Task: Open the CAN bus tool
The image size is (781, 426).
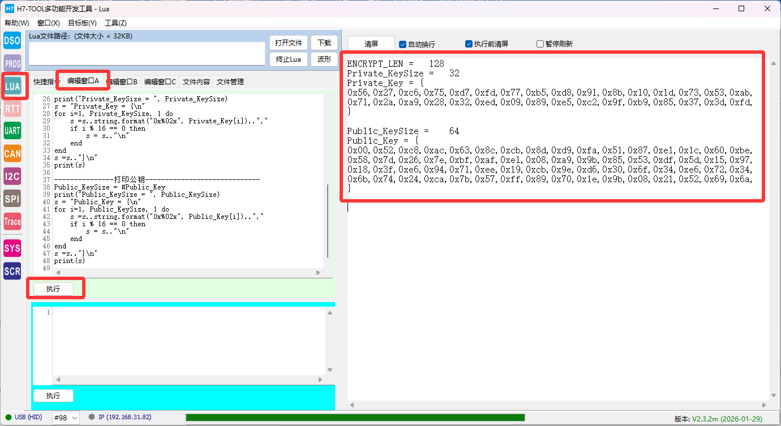Action: [x=12, y=153]
